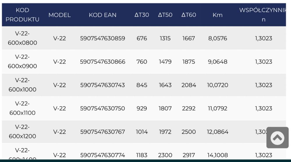Select product code V-22-600x1000 cell

point(22,85)
